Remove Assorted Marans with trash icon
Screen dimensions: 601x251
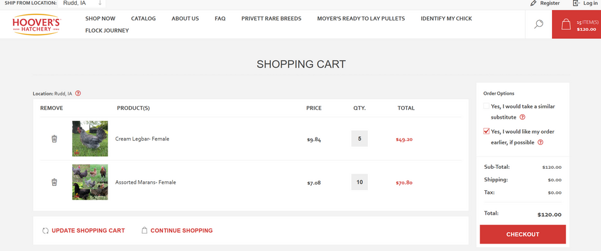55,182
